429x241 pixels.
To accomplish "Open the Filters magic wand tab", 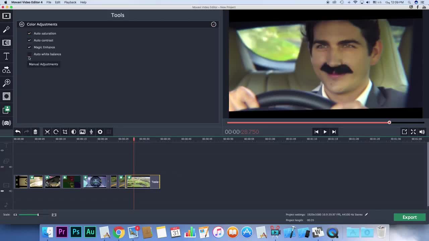I will pyautogui.click(x=6, y=29).
